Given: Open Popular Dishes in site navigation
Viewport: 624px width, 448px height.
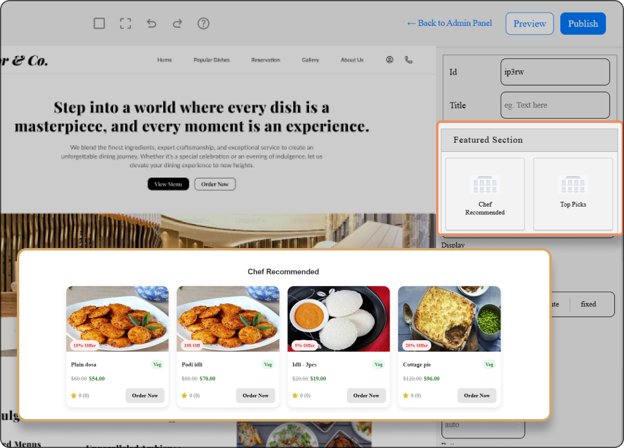Looking at the screenshot, I should click(211, 60).
